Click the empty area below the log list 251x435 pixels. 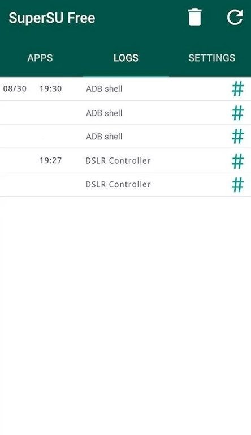(x=125, y=315)
